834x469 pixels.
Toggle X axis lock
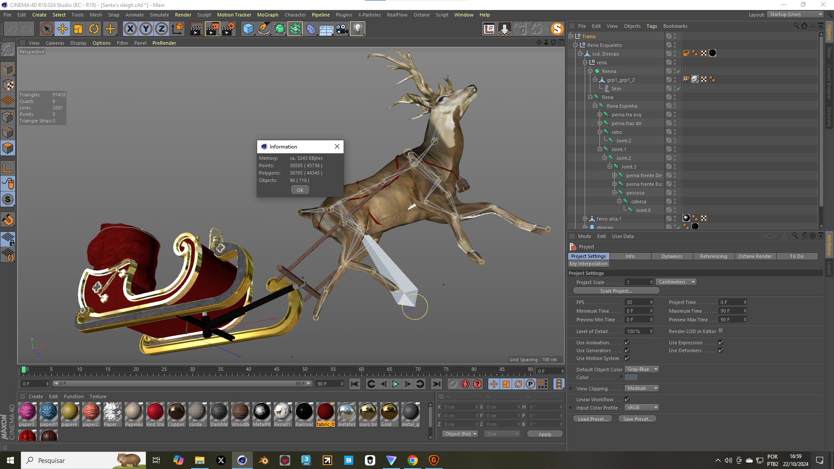click(130, 29)
